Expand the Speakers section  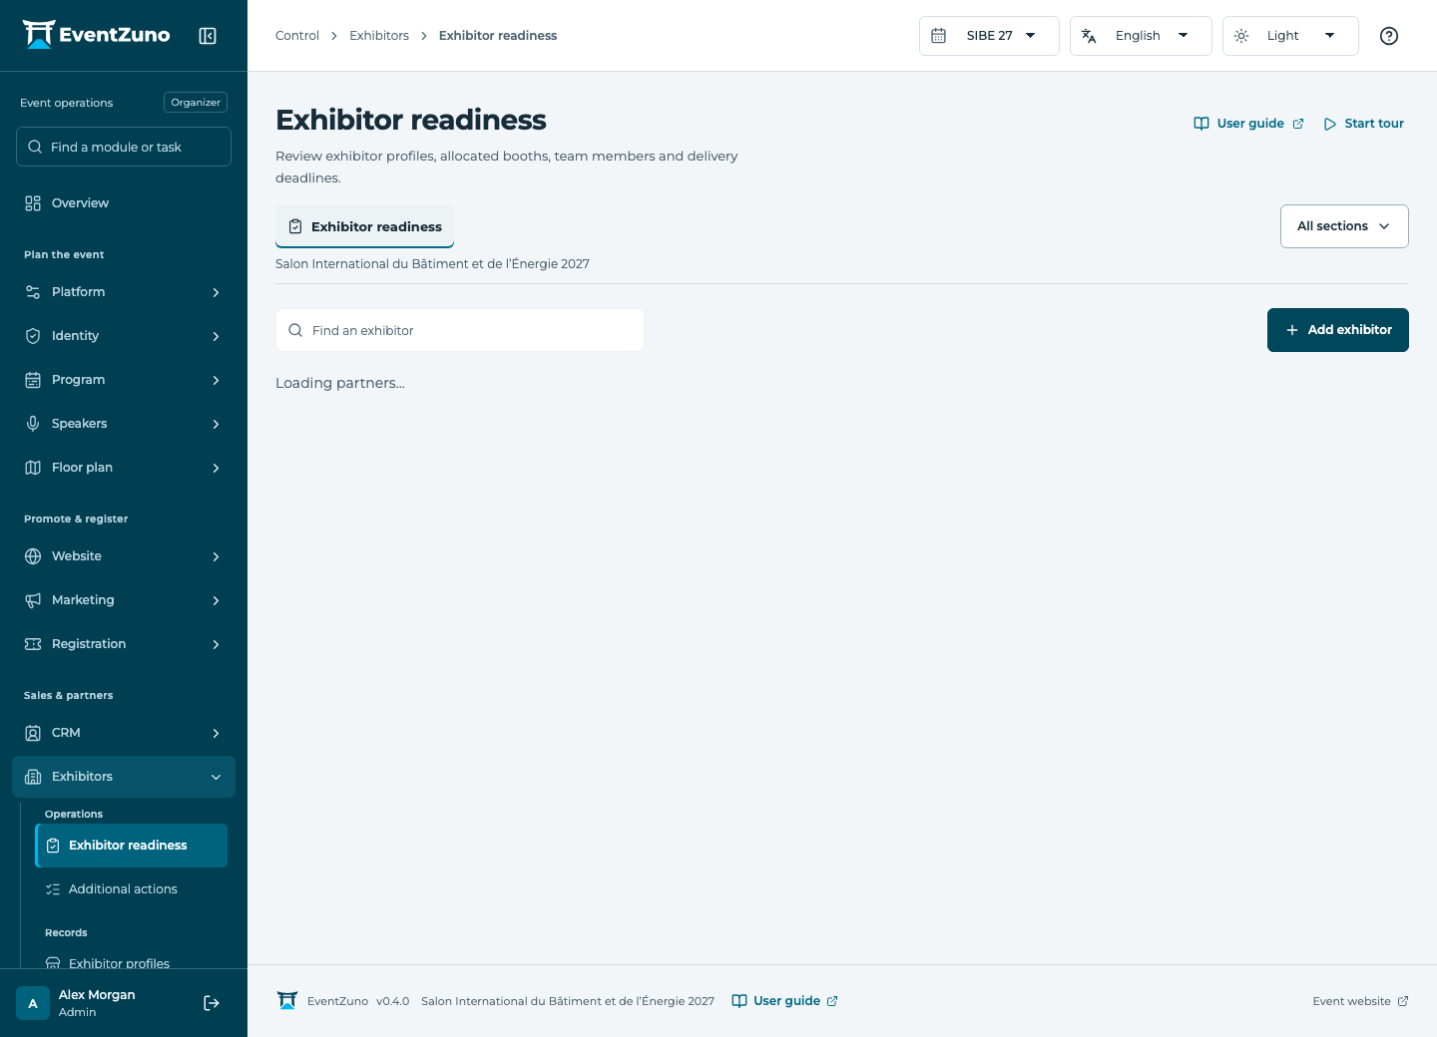[x=124, y=424]
